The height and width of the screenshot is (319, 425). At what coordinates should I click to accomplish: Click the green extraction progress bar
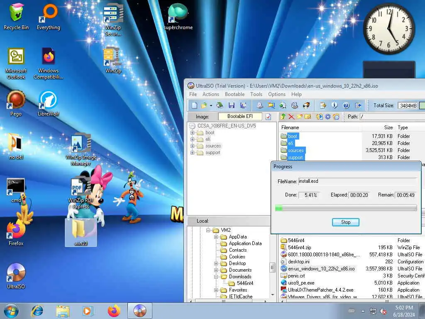(x=346, y=208)
